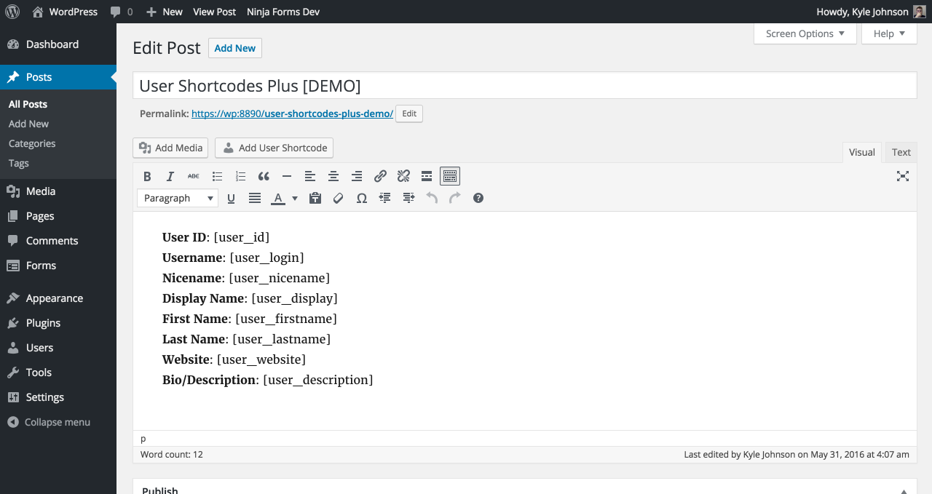Open the special character picker
Image resolution: width=932 pixels, height=494 pixels.
[361, 198]
